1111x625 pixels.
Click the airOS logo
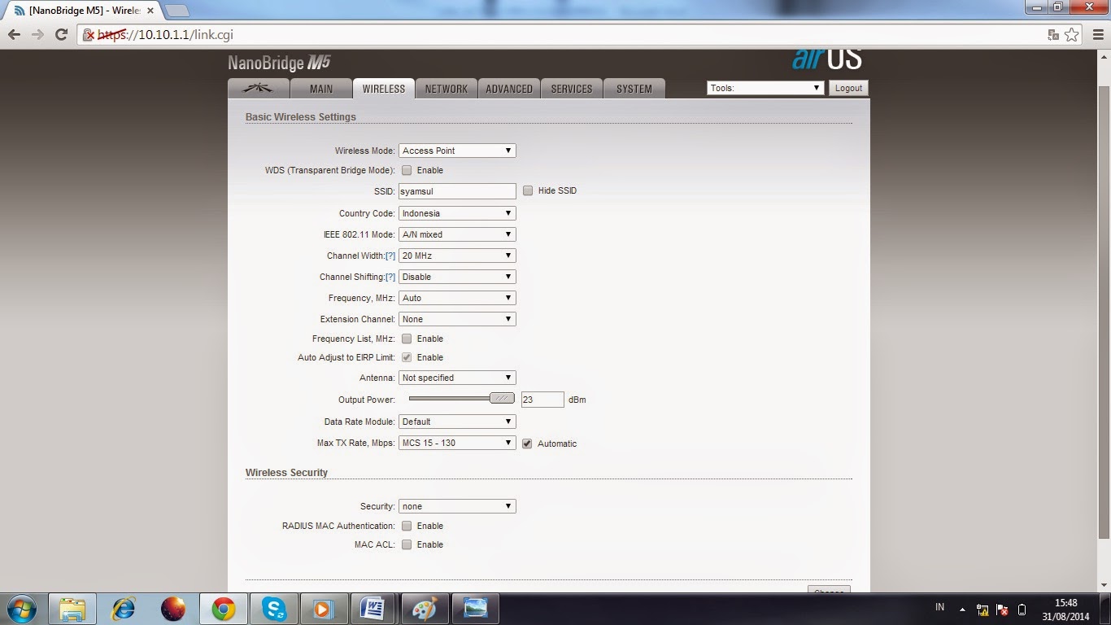pos(828,59)
